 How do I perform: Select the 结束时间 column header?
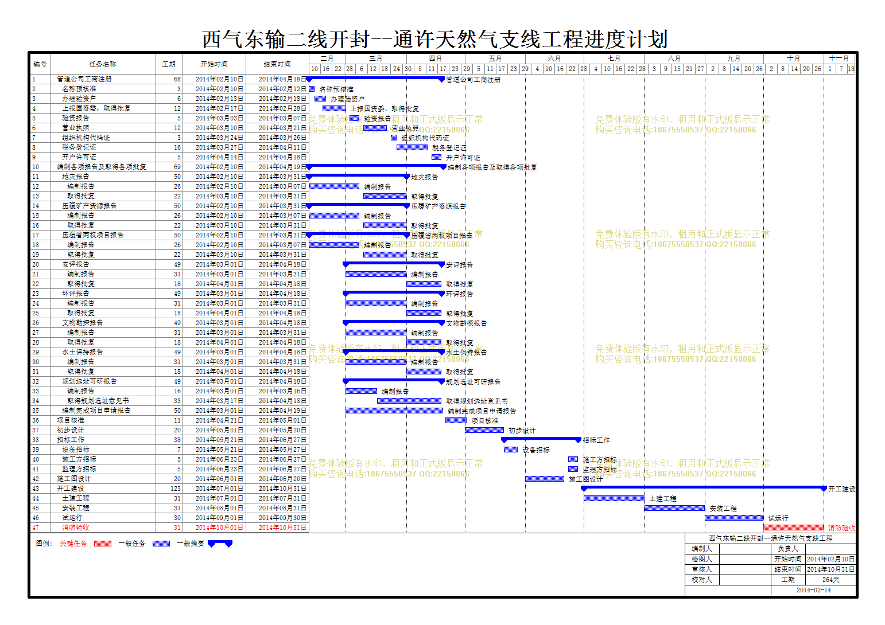pyautogui.click(x=277, y=64)
